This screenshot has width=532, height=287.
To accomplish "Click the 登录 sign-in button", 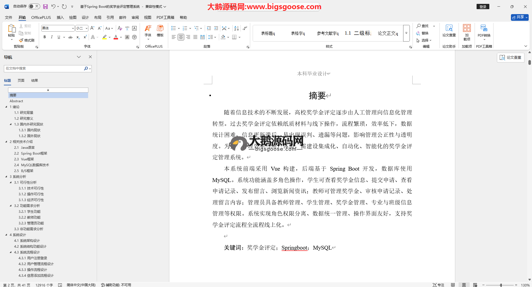I will click(483, 7).
